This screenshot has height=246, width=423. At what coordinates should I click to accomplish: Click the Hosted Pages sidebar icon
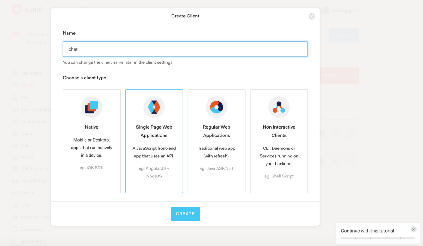click(15, 181)
